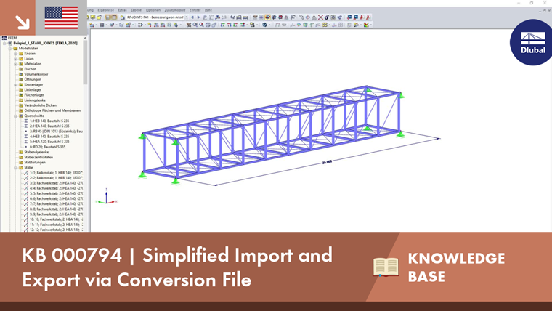Collapse the Stäbe folder
Viewport: 552px width, 311px height.
coord(15,168)
